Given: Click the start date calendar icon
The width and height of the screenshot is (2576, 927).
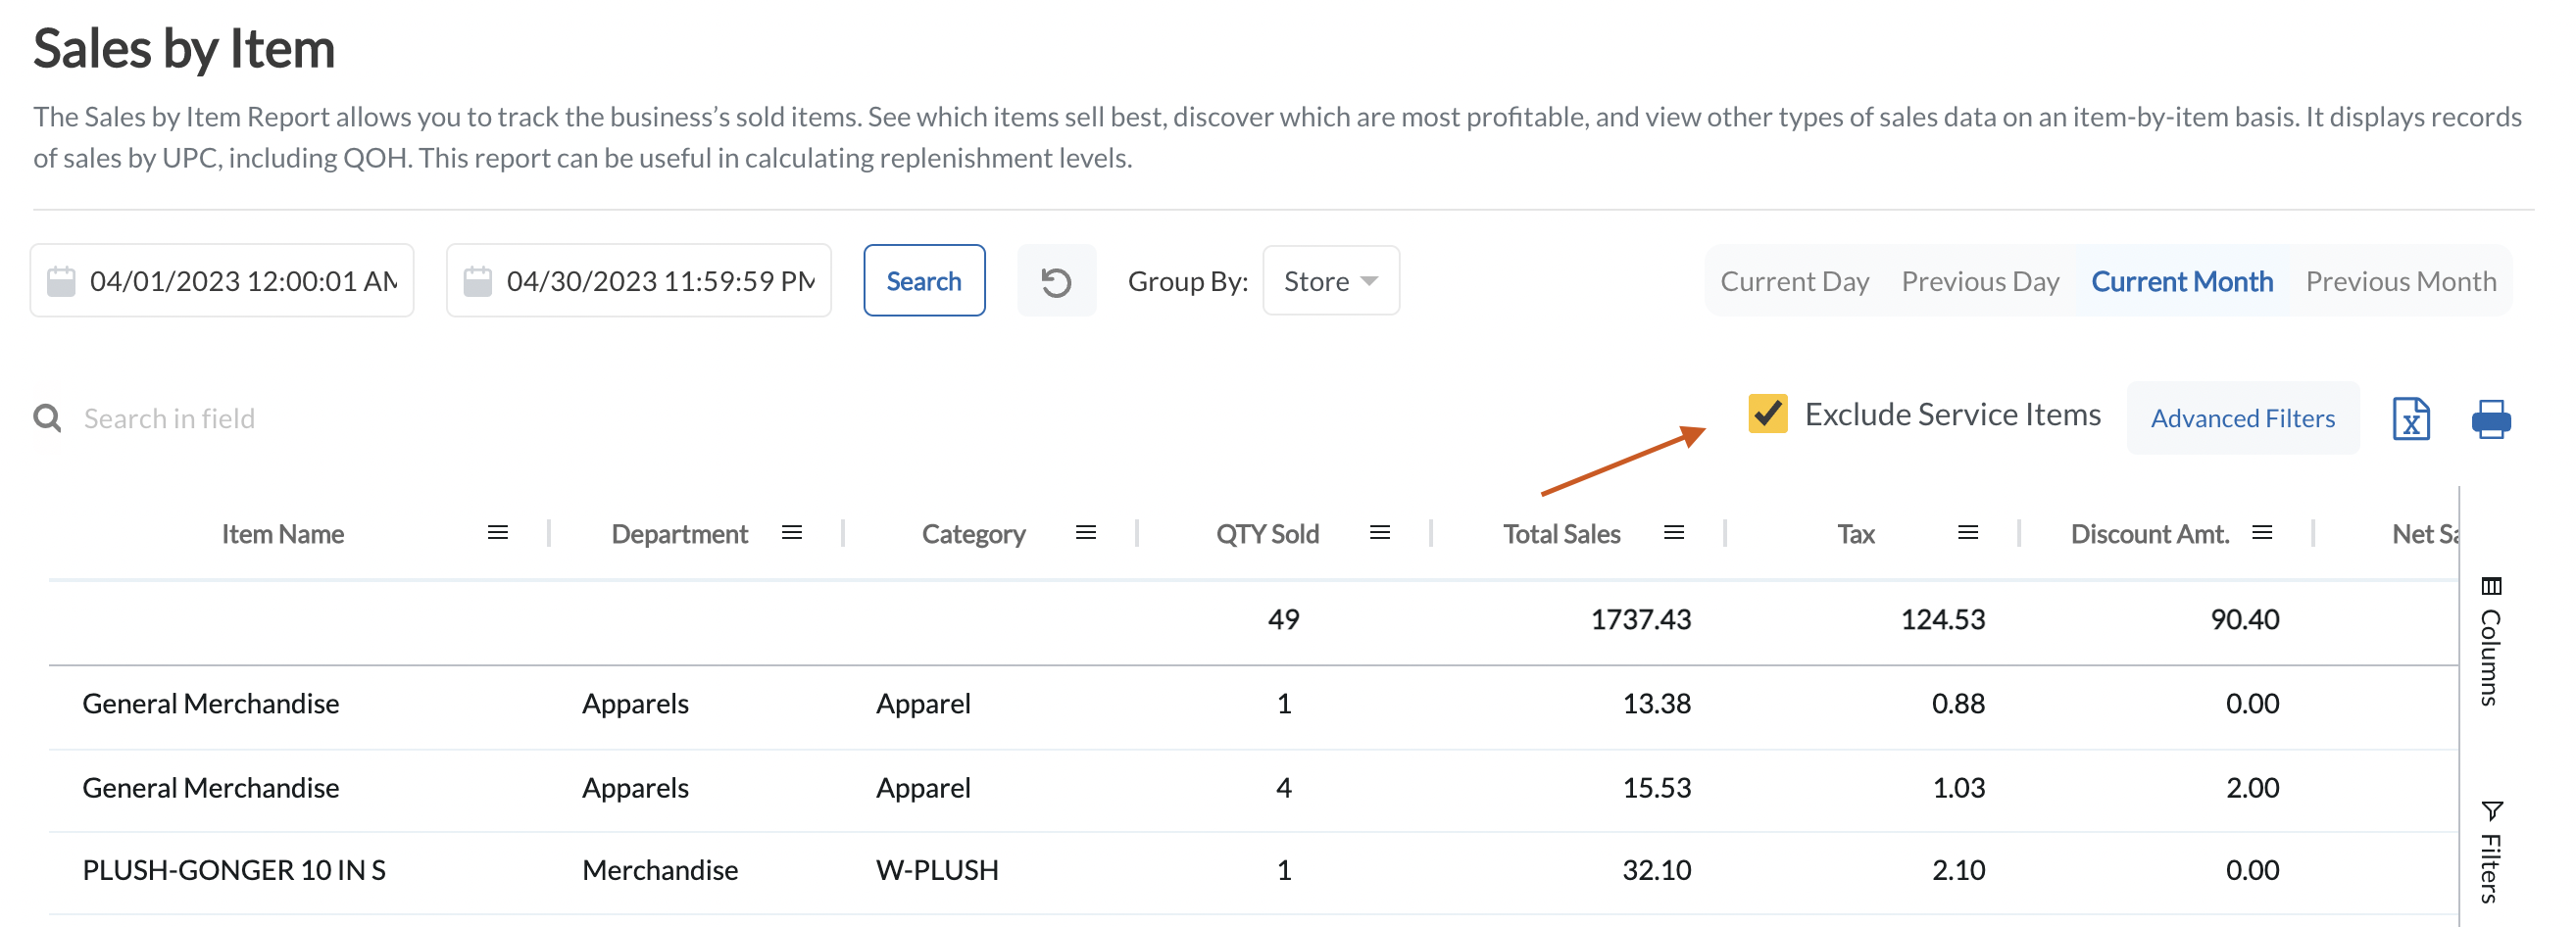Looking at the screenshot, I should pos(61,282).
